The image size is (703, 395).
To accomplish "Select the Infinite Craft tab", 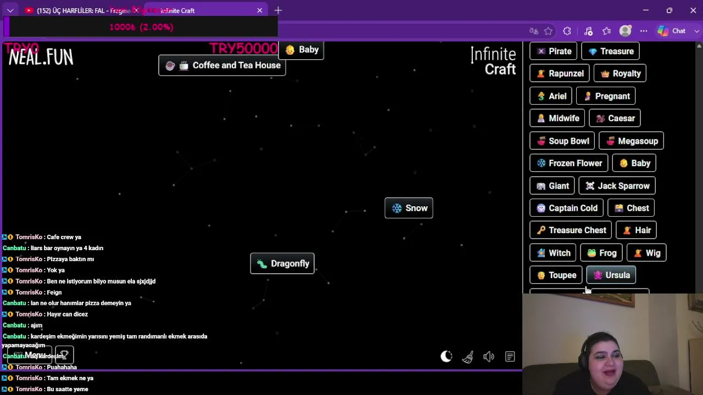I will click(203, 10).
